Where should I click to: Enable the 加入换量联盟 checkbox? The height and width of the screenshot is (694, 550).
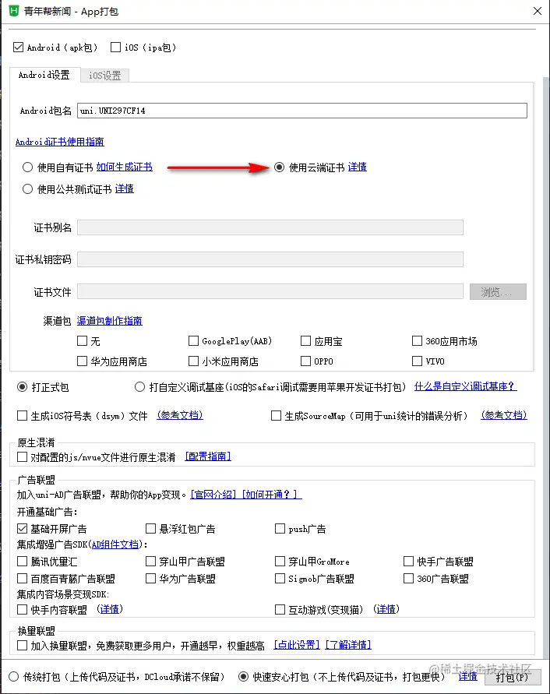coord(22,645)
